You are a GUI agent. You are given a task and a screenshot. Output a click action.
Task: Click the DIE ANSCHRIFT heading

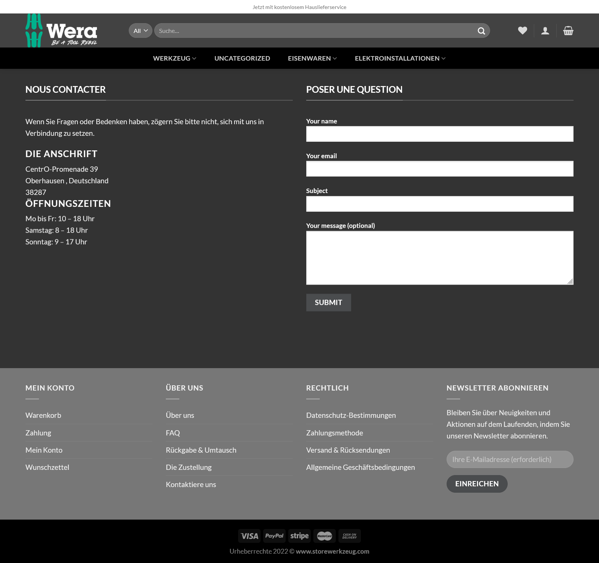[x=61, y=154]
